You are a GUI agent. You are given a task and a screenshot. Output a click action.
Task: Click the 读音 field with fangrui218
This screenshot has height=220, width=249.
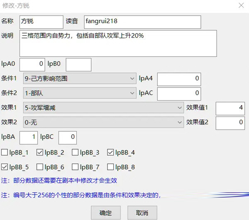pos(142,22)
